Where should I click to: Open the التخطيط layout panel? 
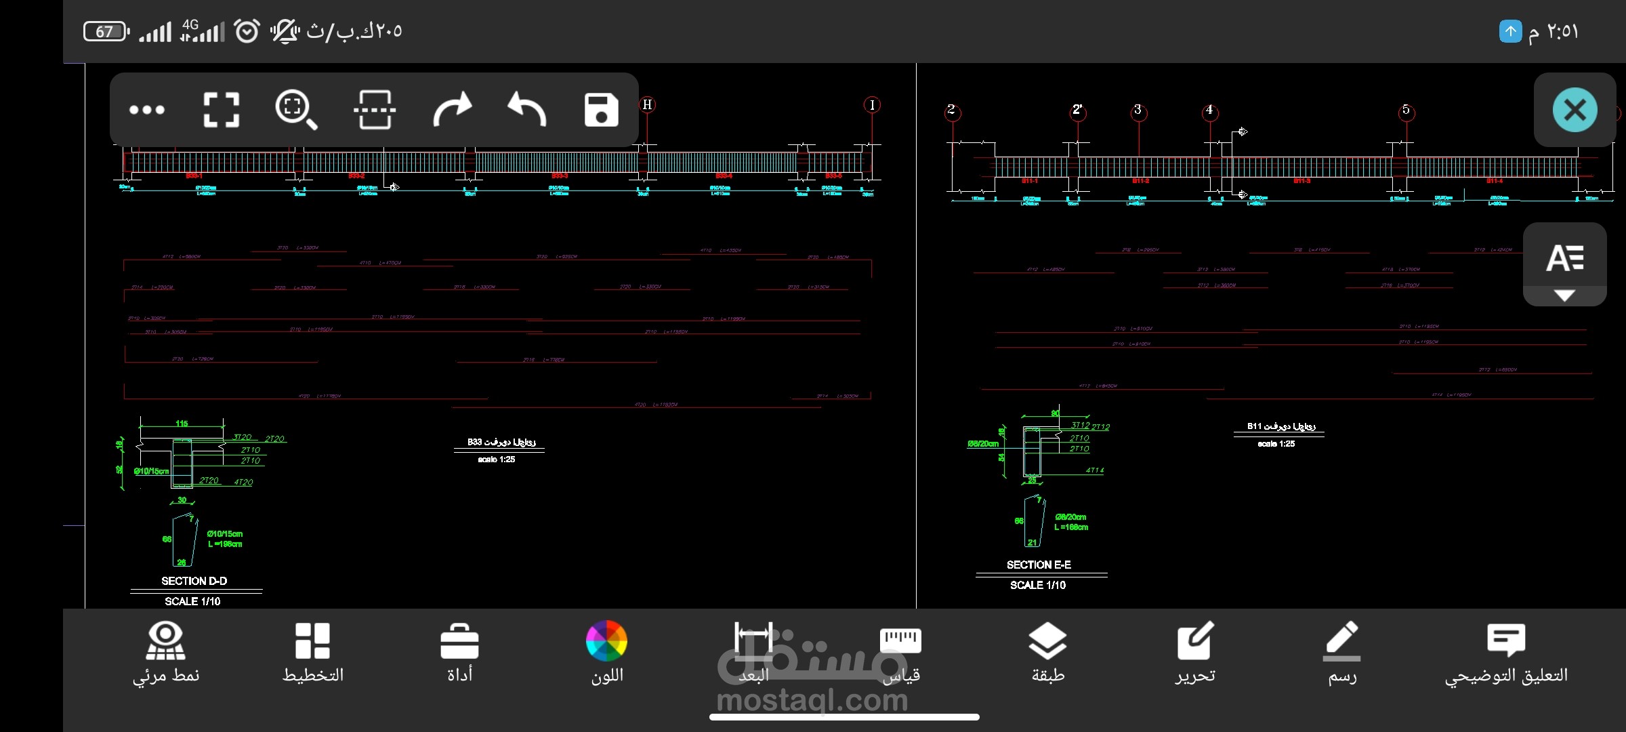click(313, 653)
